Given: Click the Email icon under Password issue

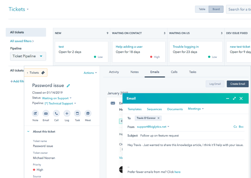Looking at the screenshot, I should pos(46,113).
